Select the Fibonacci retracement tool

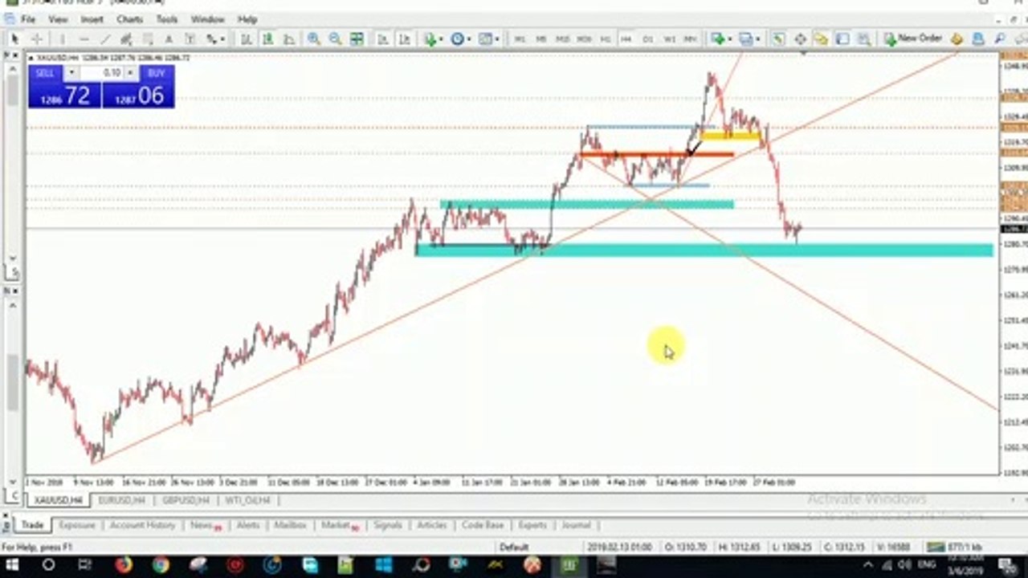coord(148,39)
